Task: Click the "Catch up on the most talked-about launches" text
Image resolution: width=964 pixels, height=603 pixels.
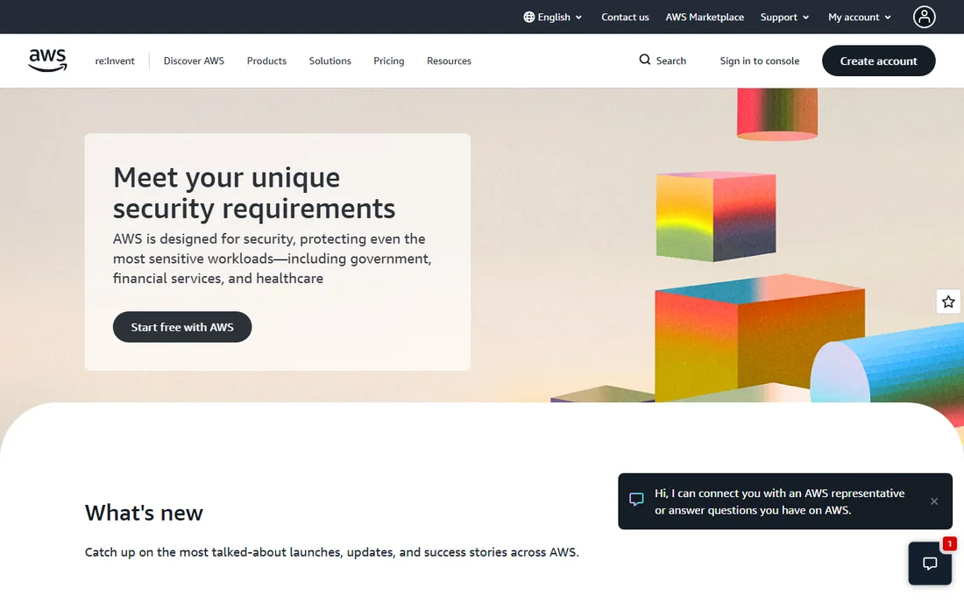Action: [332, 552]
